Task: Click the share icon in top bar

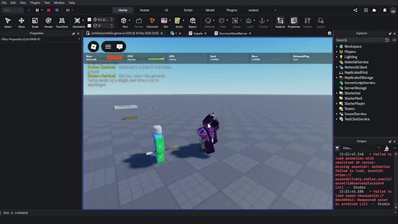Action: coord(355,10)
